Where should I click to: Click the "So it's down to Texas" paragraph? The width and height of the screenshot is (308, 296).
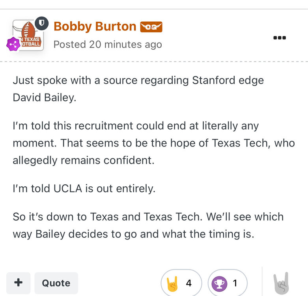tap(148, 225)
